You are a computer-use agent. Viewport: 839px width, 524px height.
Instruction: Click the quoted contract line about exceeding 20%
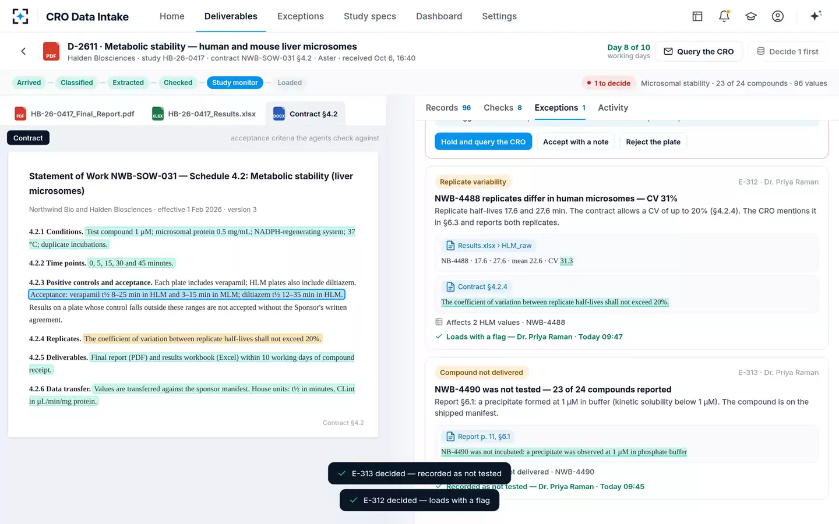tap(555, 302)
